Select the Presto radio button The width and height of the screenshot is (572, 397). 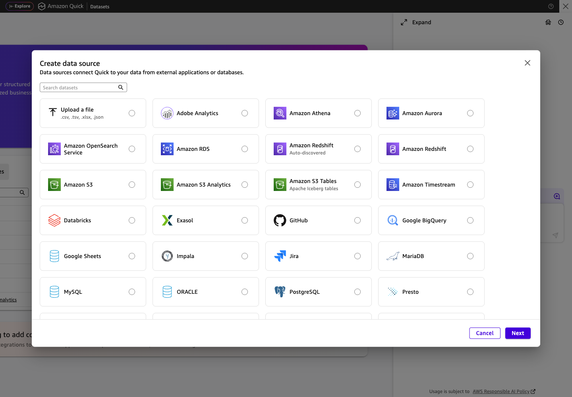[x=470, y=292]
